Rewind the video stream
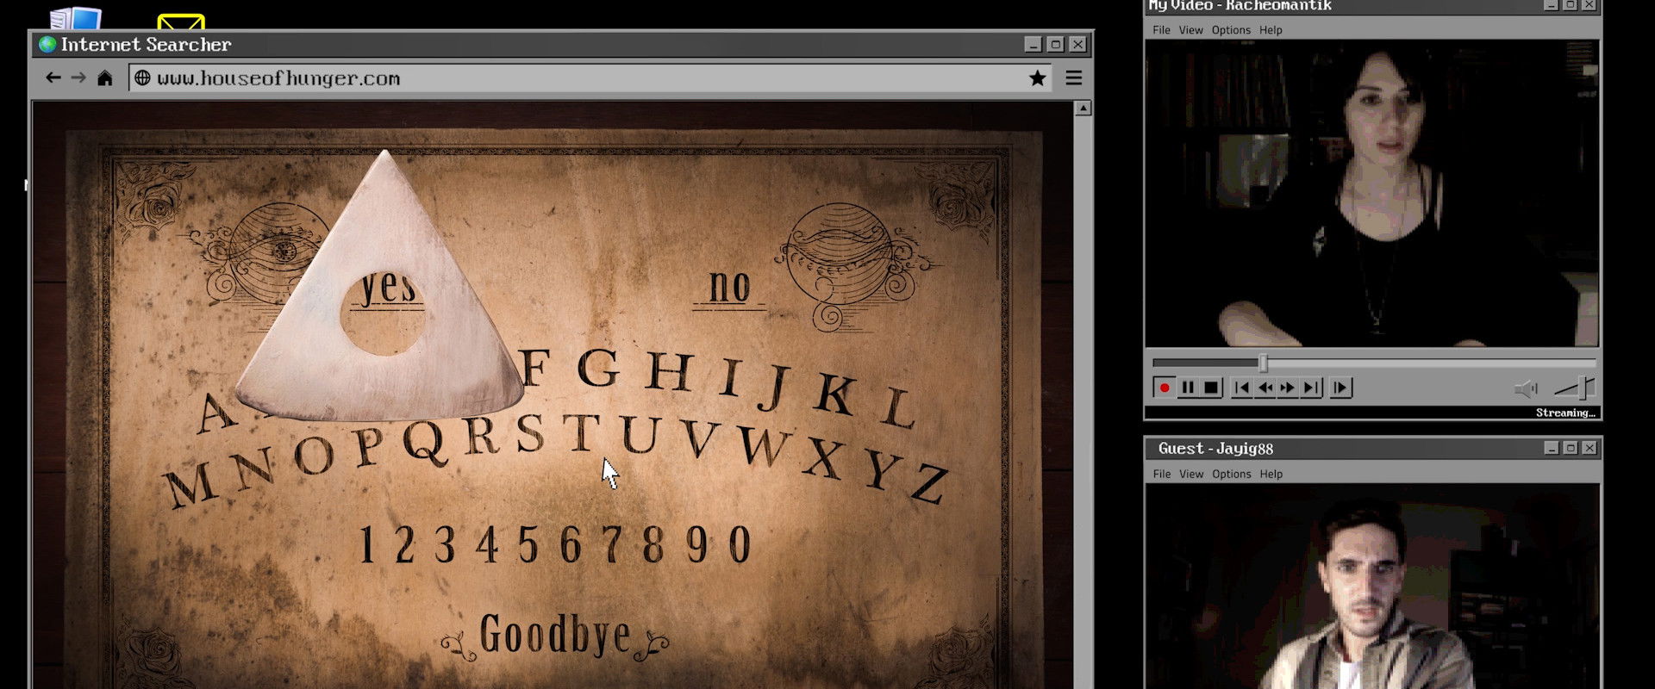This screenshot has width=1655, height=689. (1265, 388)
